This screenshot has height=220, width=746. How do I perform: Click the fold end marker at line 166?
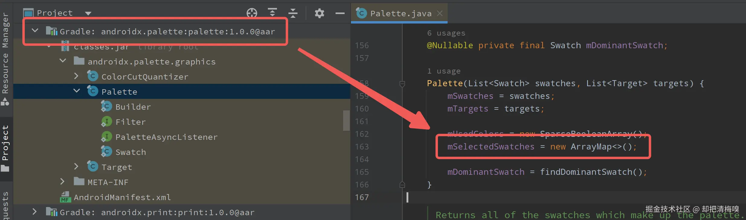coord(402,185)
